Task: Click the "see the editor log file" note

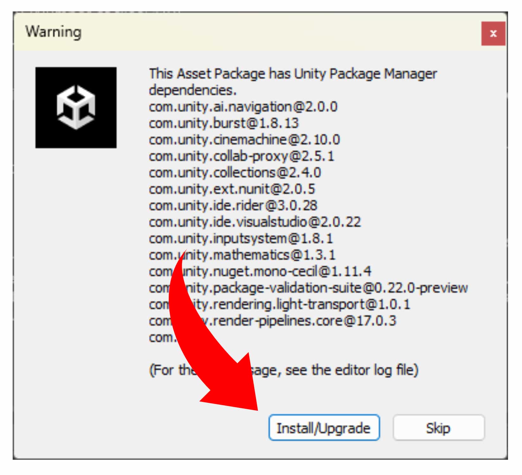Action: pos(352,370)
